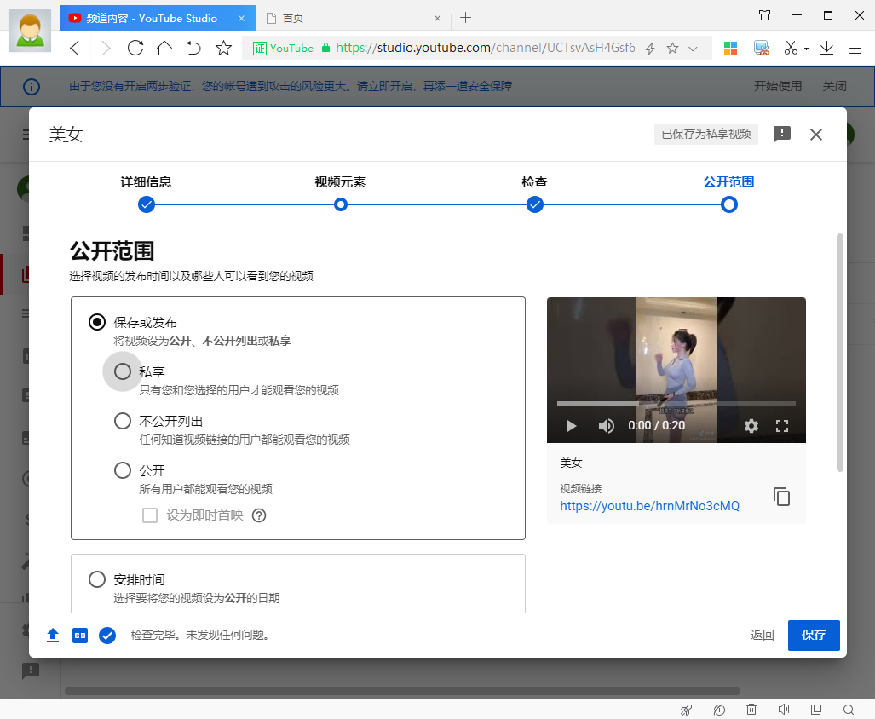Tick the 设为即时首映 checkbox
The height and width of the screenshot is (719, 875).
click(150, 515)
